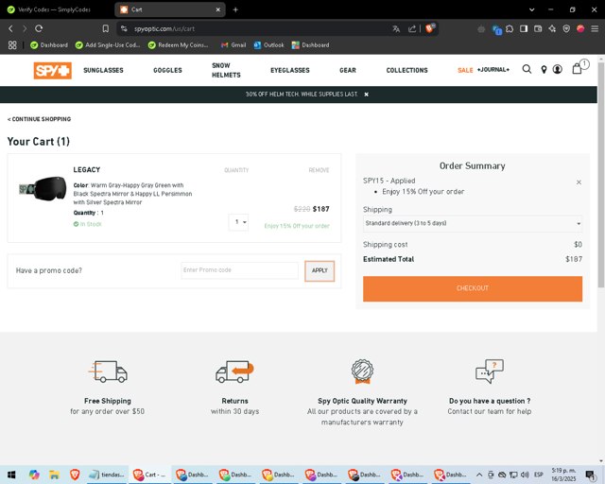Click the browser forward arrow
The height and width of the screenshot is (484, 605).
point(25,28)
